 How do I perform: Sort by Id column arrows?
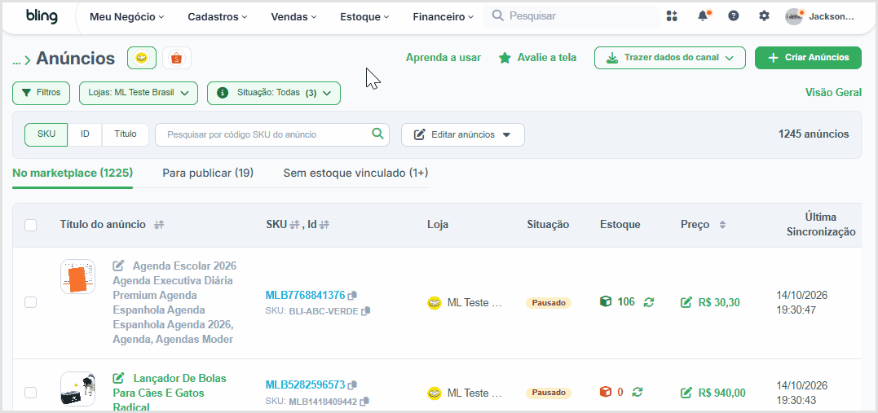324,224
